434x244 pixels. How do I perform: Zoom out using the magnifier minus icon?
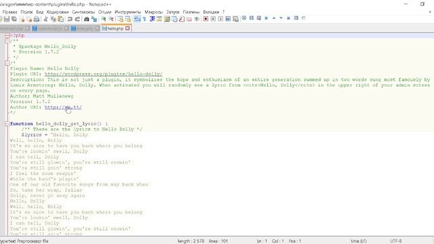[x=111, y=19]
